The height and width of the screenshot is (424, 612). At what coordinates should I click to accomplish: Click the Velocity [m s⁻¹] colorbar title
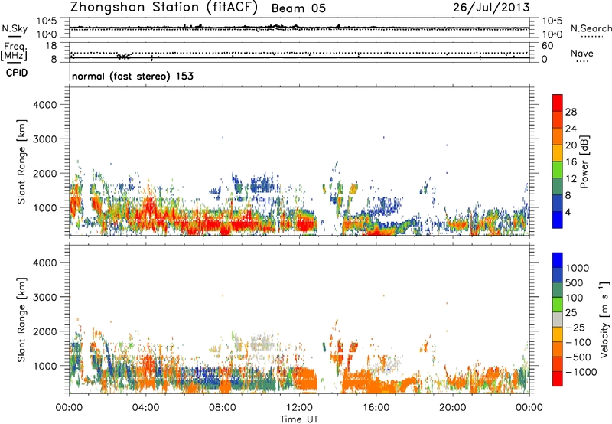(x=604, y=319)
